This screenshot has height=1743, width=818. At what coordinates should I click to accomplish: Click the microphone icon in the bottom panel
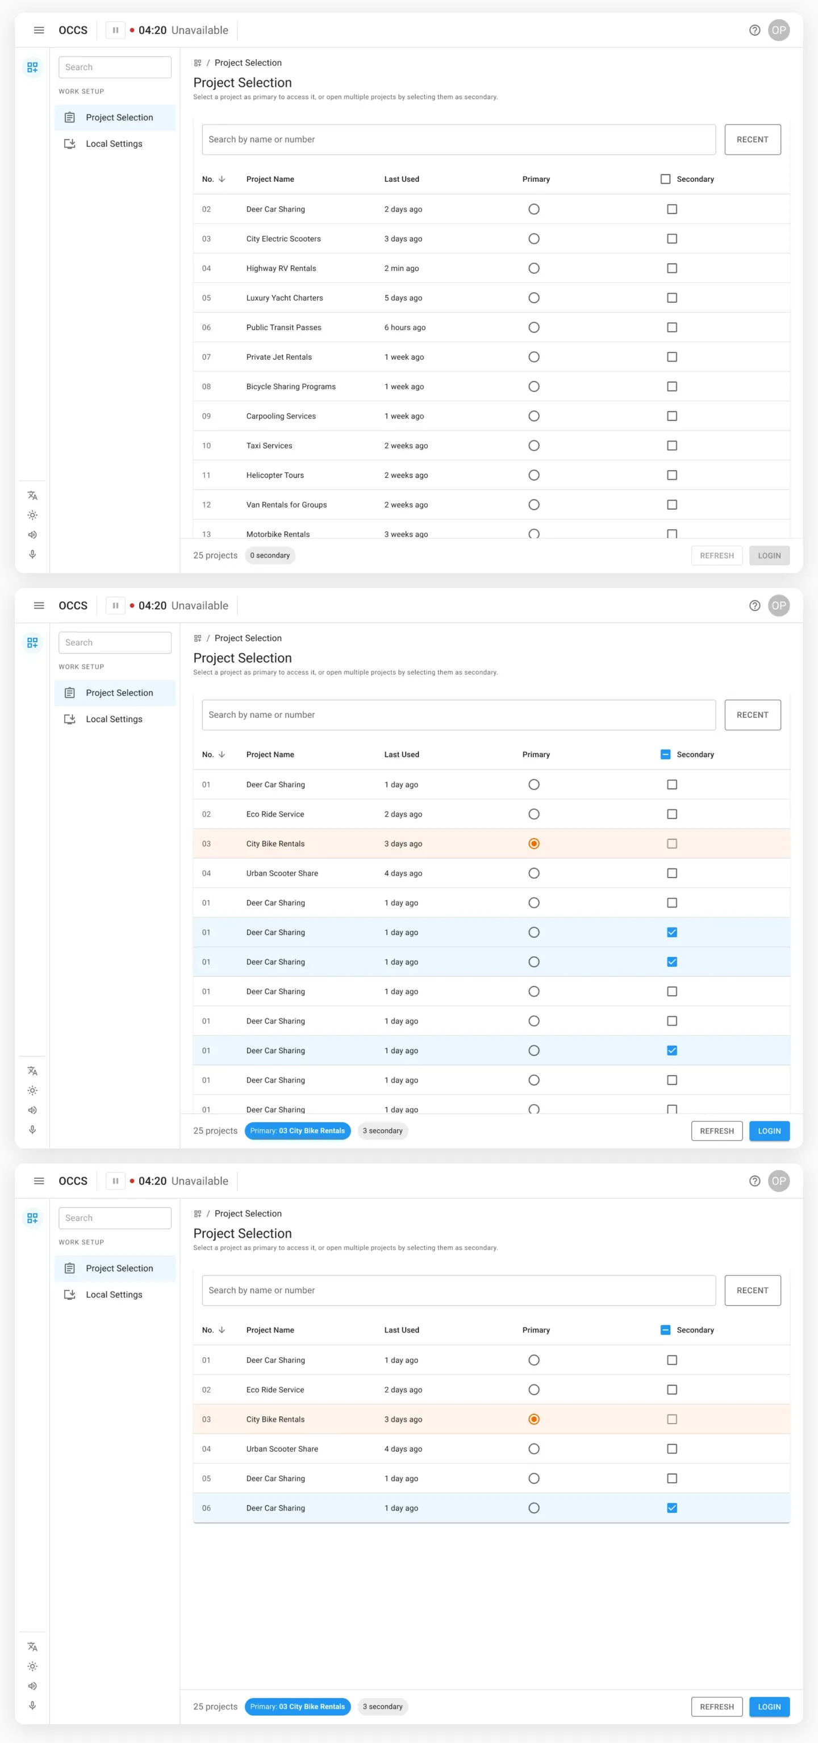(32, 1705)
